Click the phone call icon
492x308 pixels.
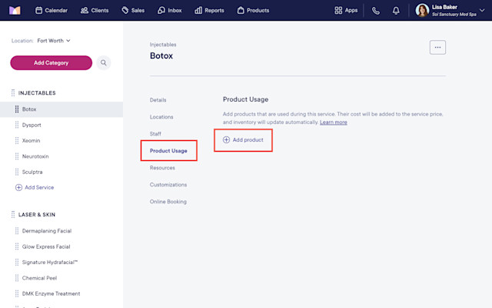pyautogui.click(x=376, y=11)
